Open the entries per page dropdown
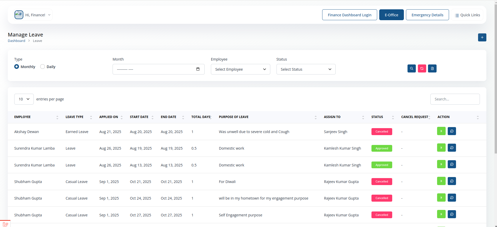 pos(24,99)
